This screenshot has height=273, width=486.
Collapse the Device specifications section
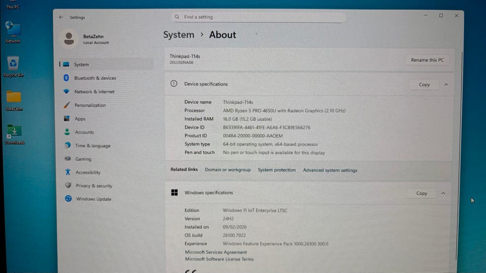coord(446,84)
